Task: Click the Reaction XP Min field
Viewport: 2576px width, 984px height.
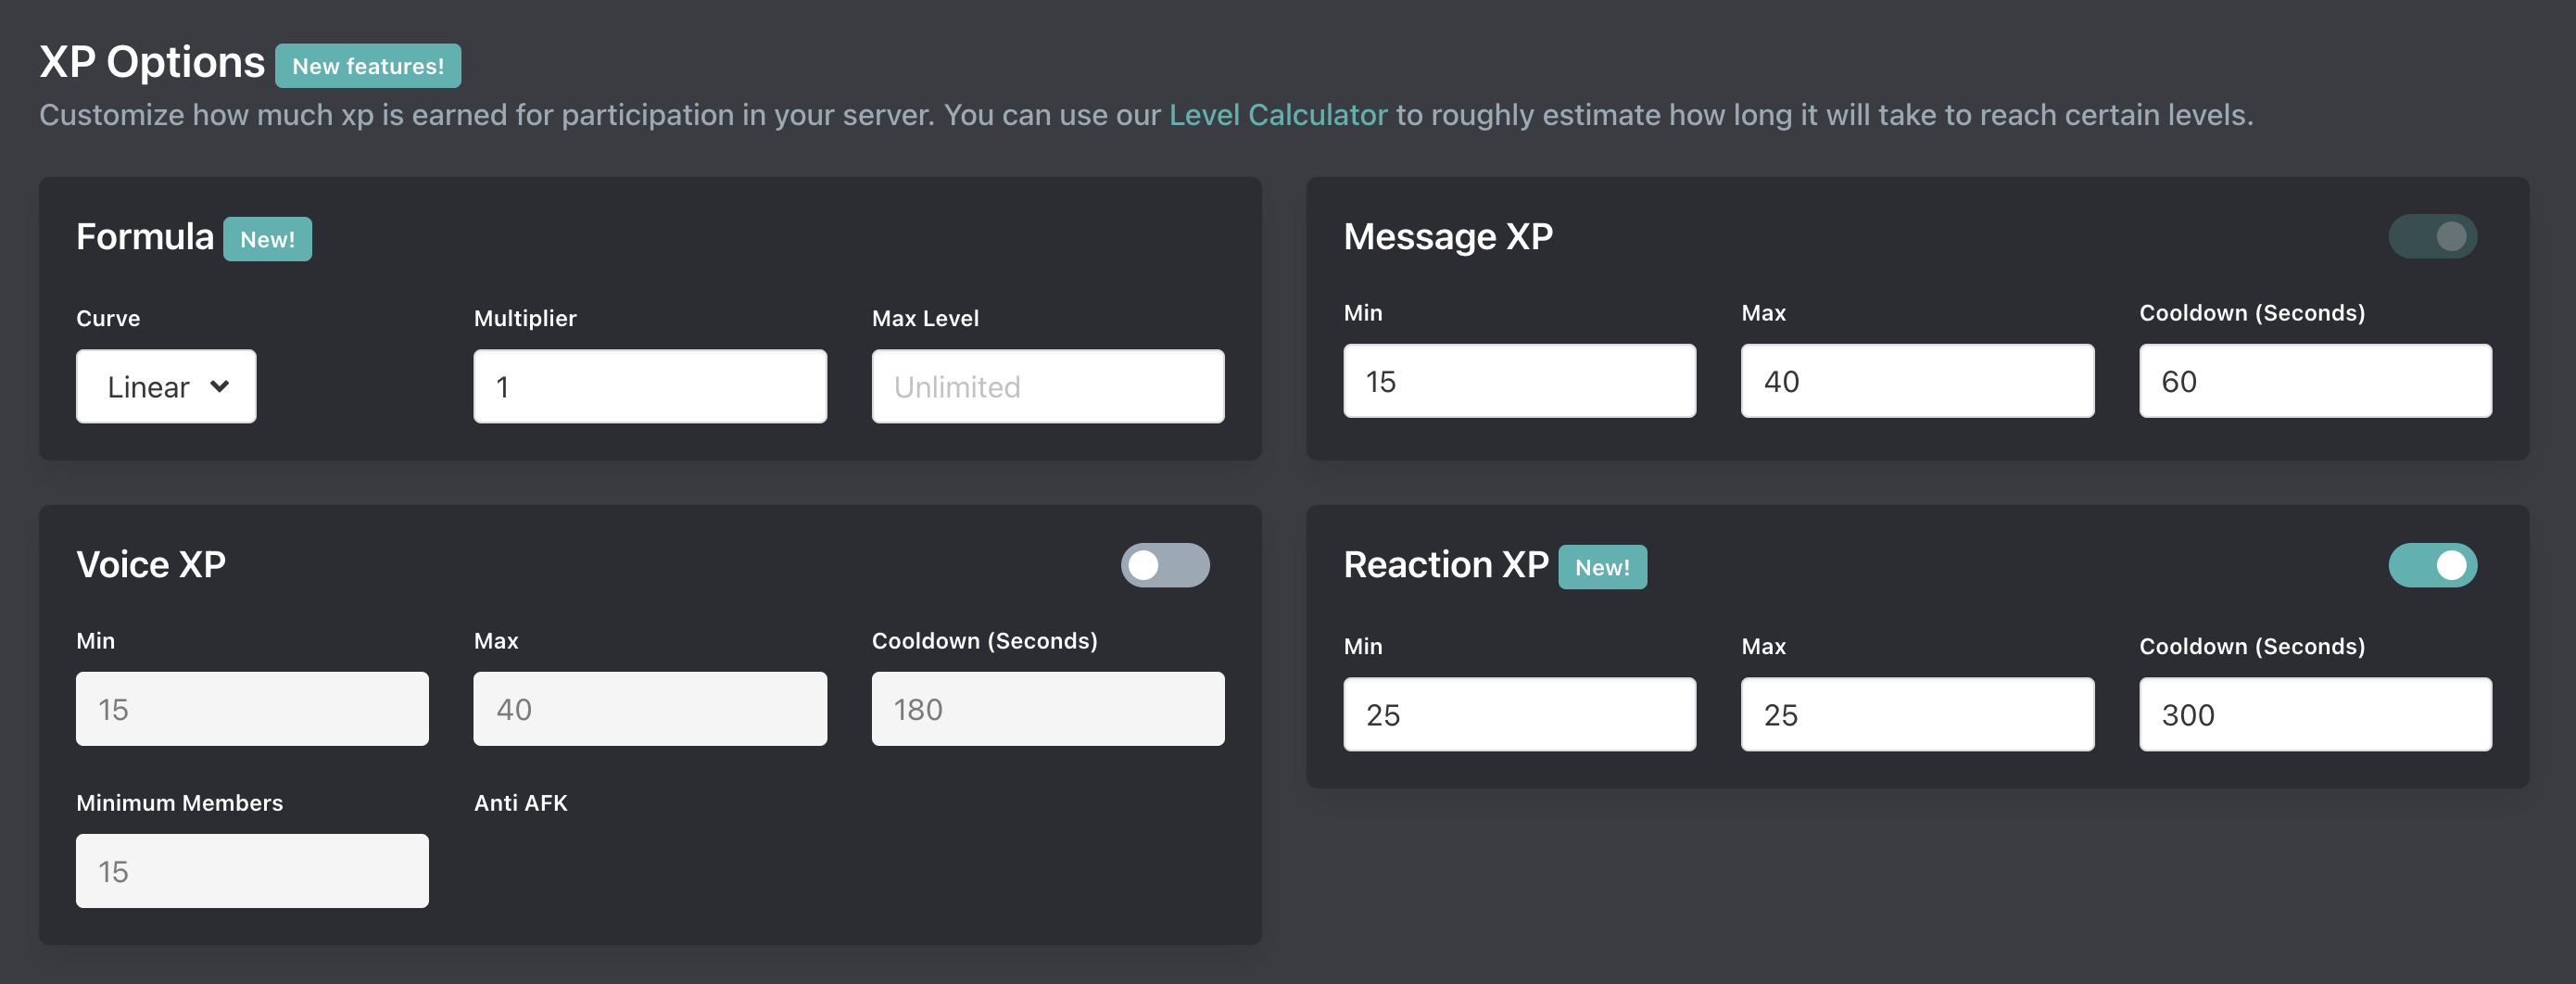Action: 1518,714
